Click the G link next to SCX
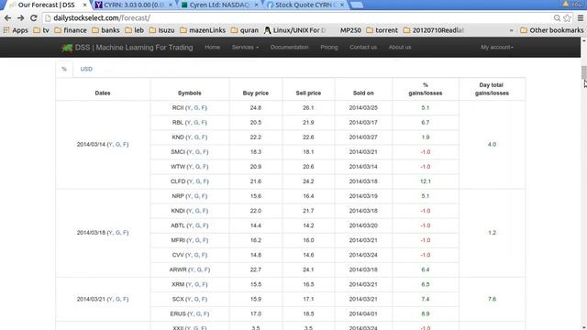The width and height of the screenshot is (587, 330). point(196,299)
